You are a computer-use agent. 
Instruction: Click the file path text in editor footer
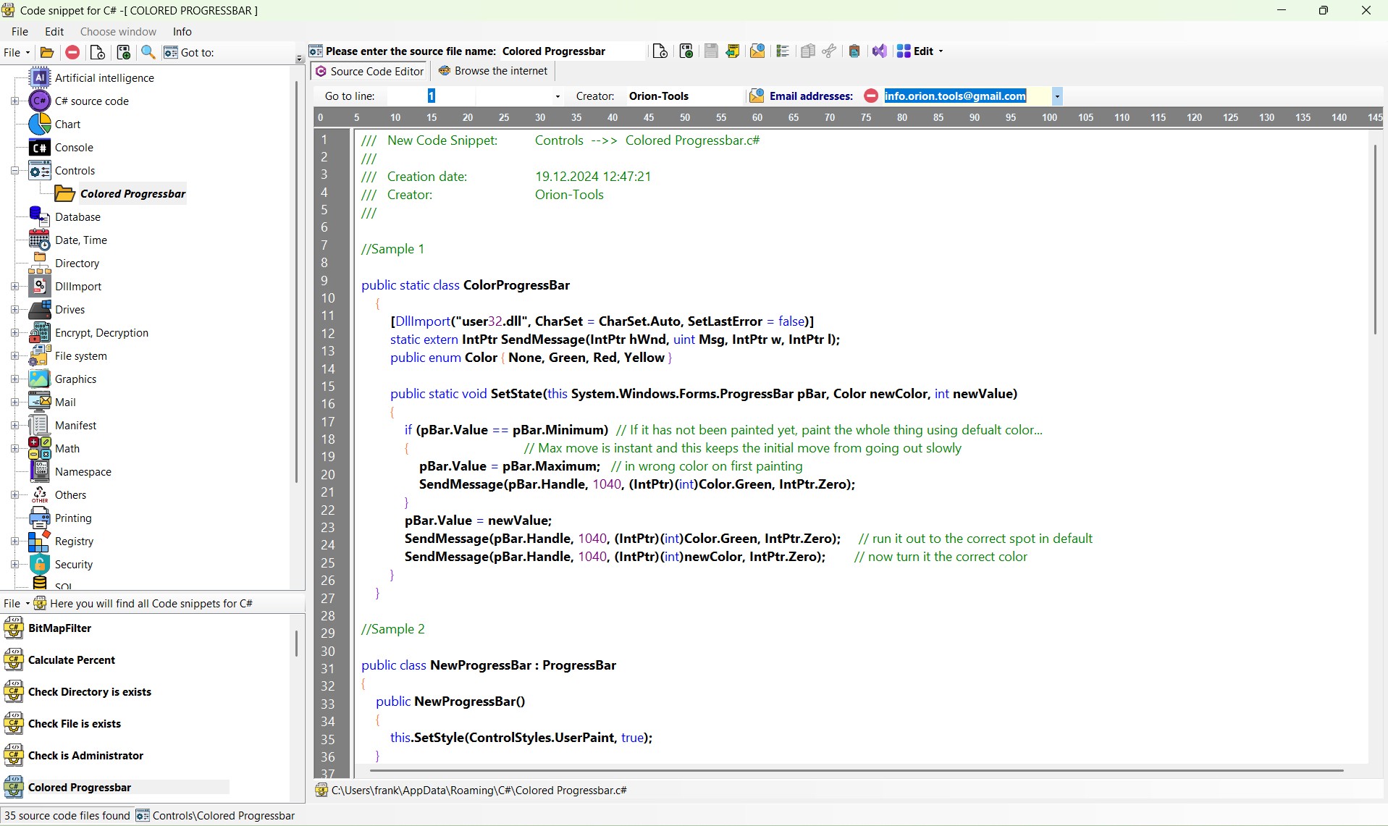479,790
